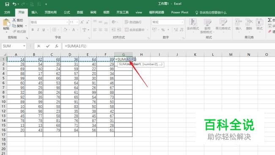Cut selection with the scissors icon
Viewport: 275px width, 155px height.
click(14, 20)
